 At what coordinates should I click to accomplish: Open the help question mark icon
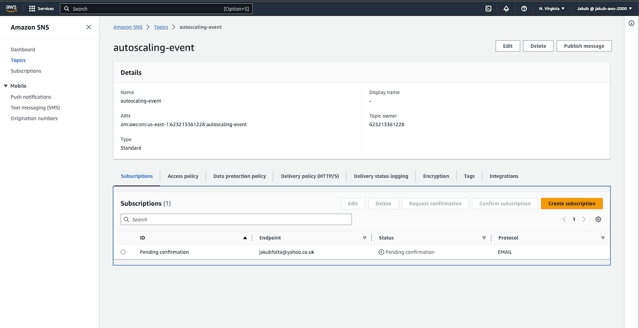[x=524, y=9]
